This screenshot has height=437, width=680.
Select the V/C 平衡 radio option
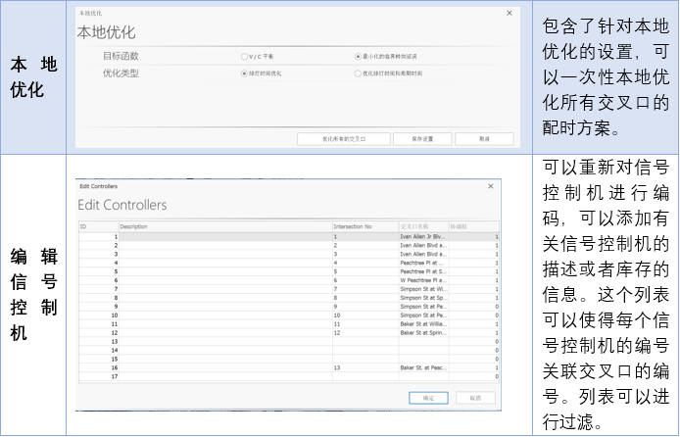point(245,57)
